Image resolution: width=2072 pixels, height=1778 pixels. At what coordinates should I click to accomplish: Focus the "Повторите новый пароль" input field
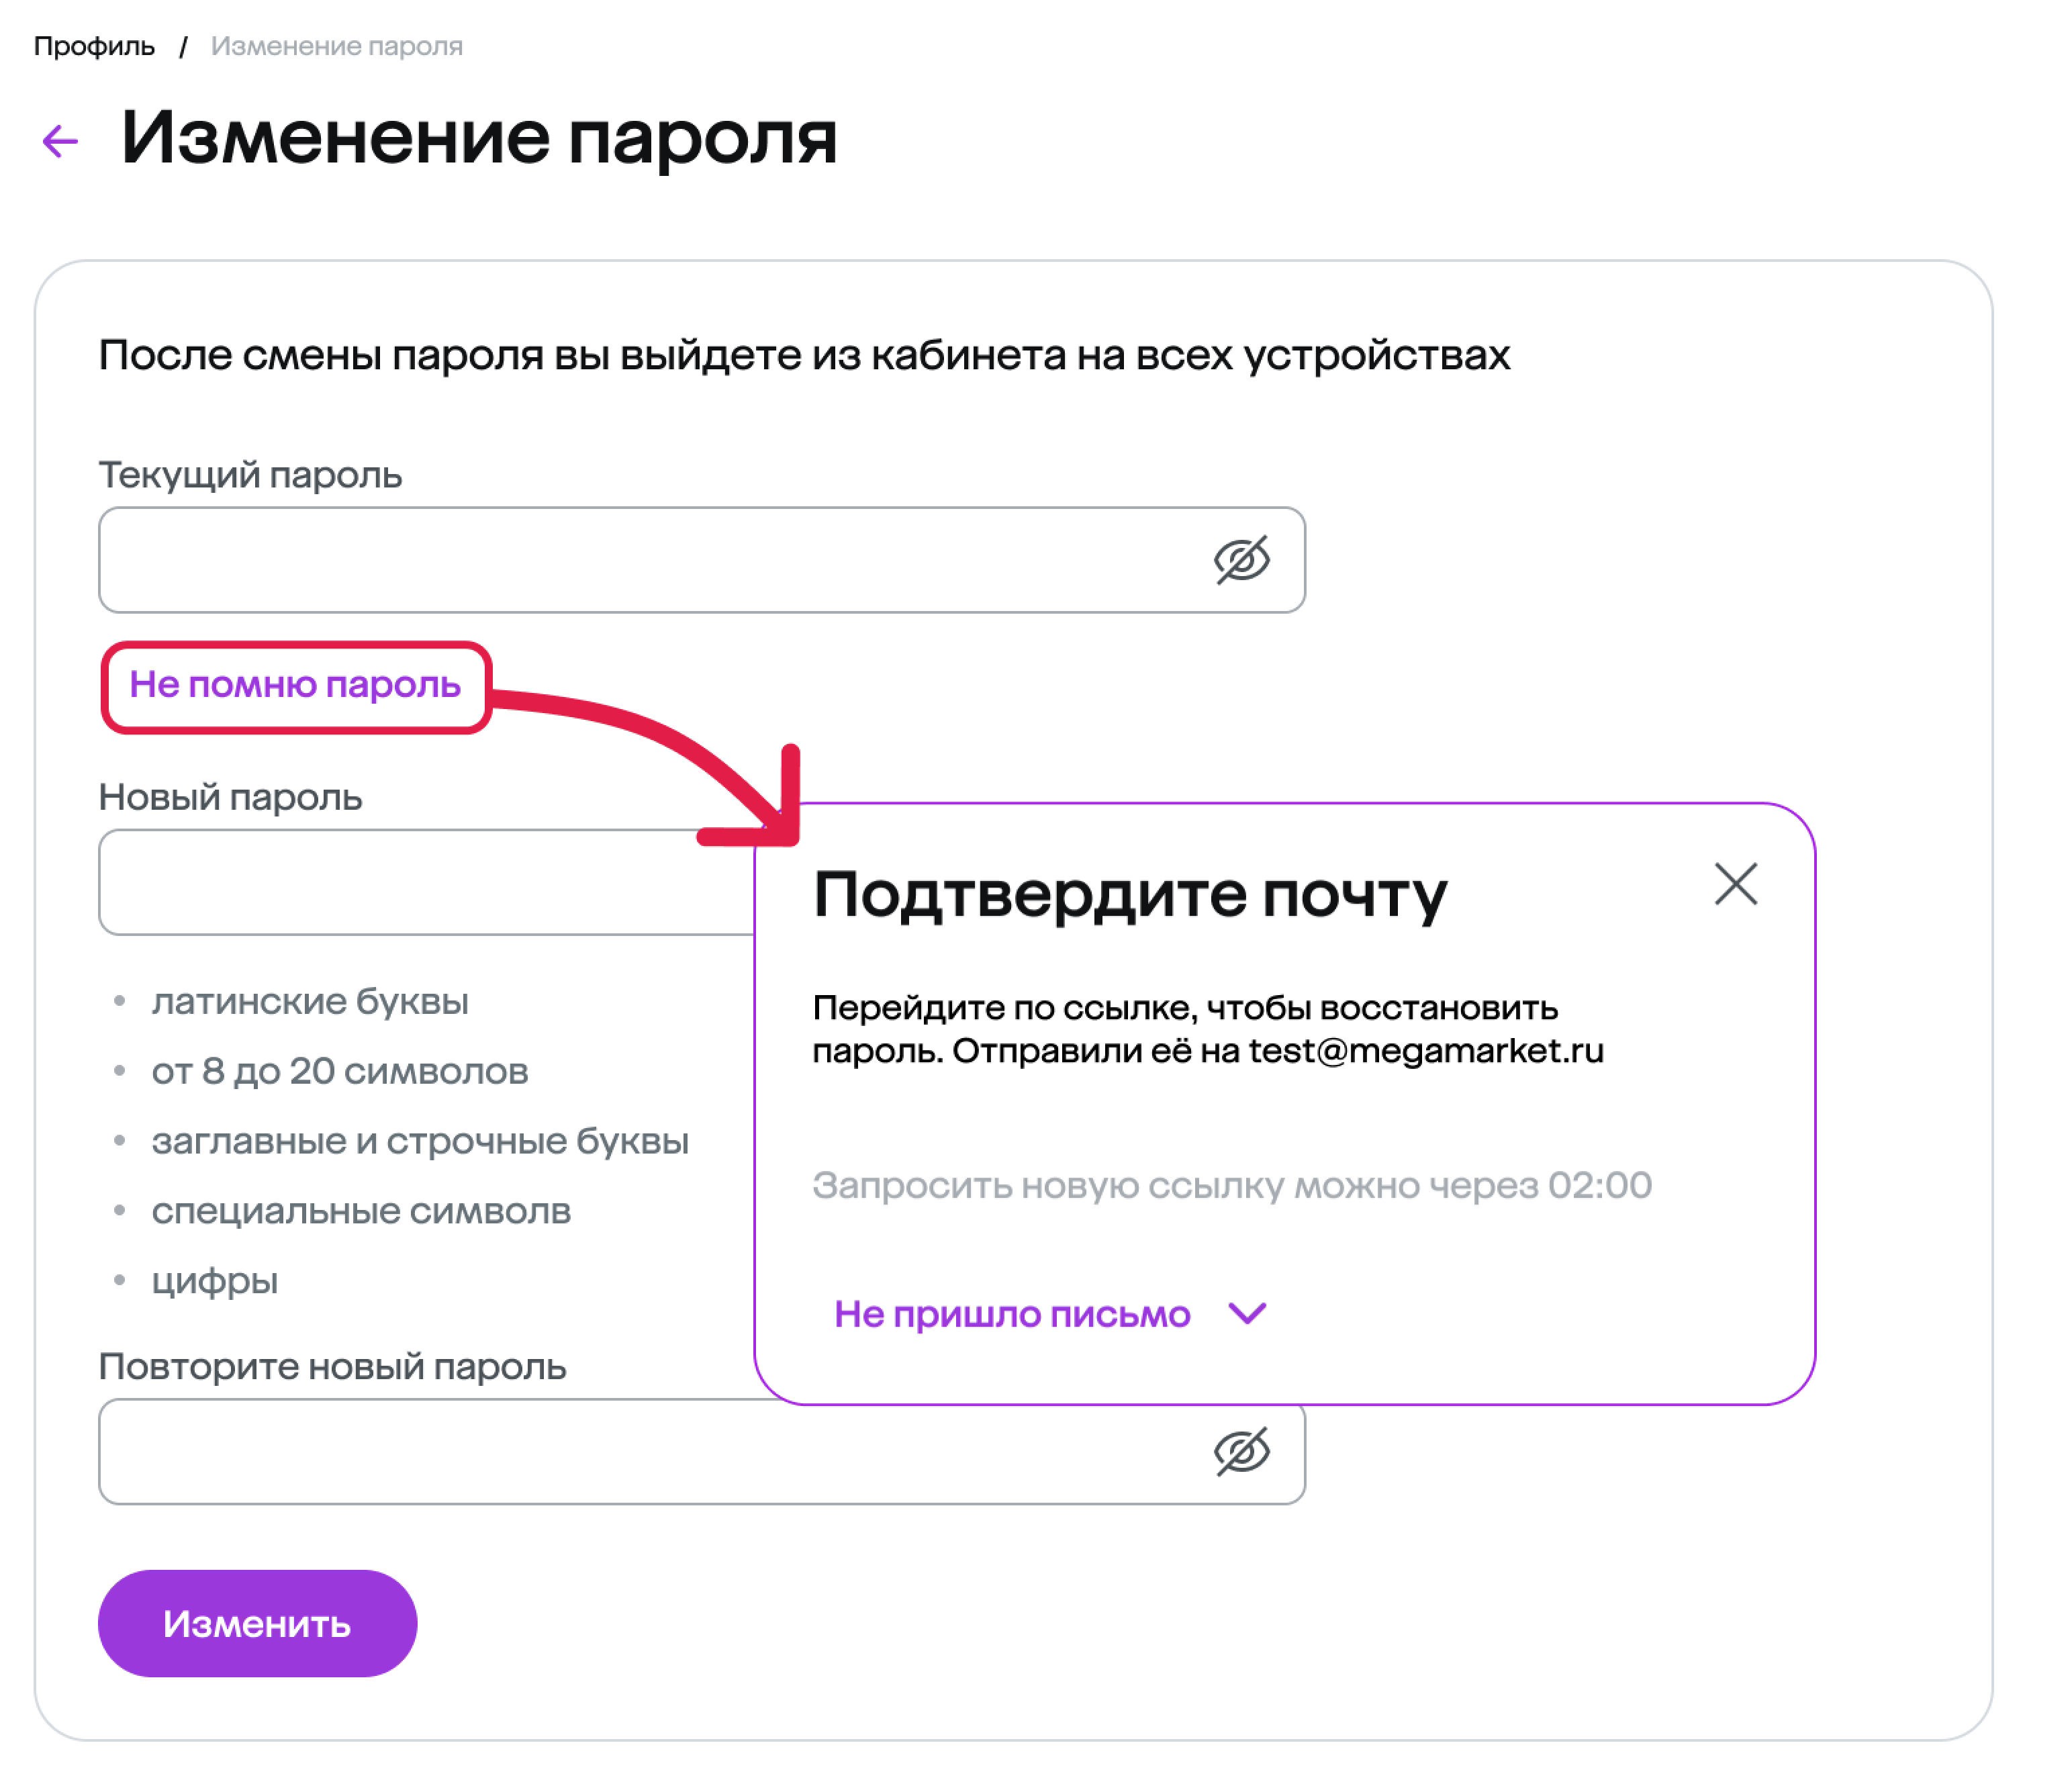pyautogui.click(x=650, y=1452)
